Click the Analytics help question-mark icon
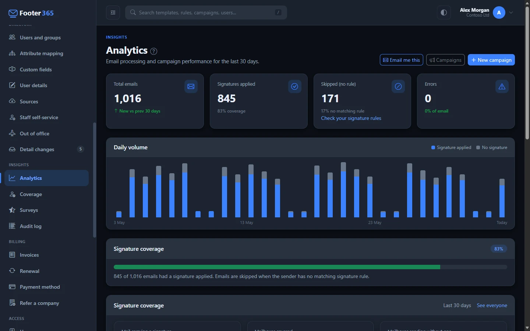Image resolution: width=530 pixels, height=331 pixels. [x=154, y=51]
